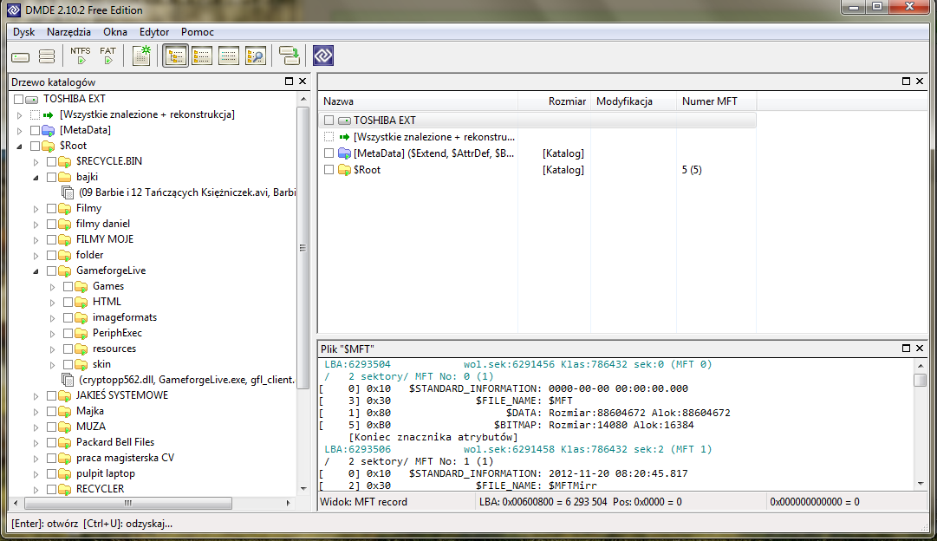
Task: Open the Edytor menu
Action: pos(154,32)
